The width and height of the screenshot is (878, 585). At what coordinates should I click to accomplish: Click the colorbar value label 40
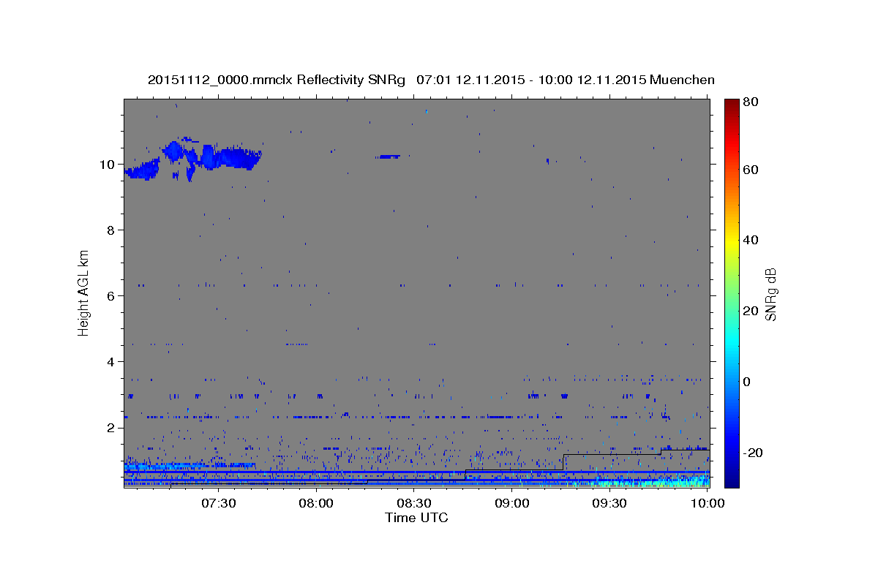click(x=752, y=240)
